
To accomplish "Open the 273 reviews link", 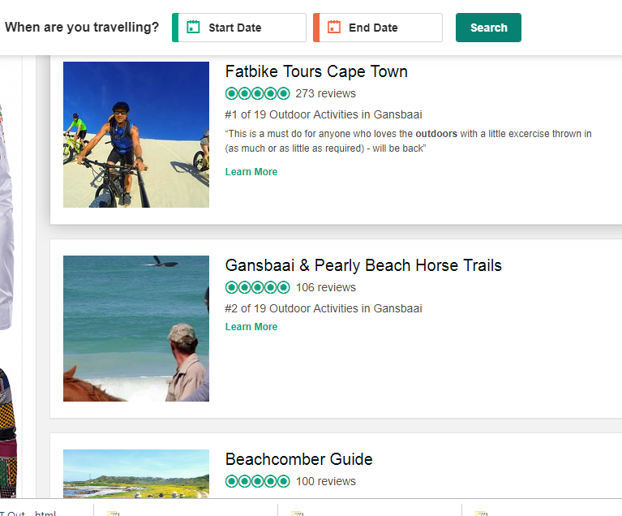I will pos(325,93).
